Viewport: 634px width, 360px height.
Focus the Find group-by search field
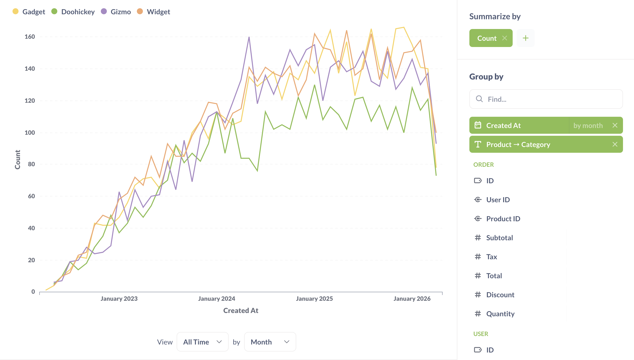pyautogui.click(x=550, y=99)
